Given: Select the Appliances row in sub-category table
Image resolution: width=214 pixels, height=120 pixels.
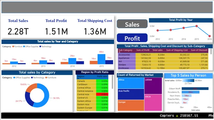Looking at the screenshot, I should coord(163,58).
